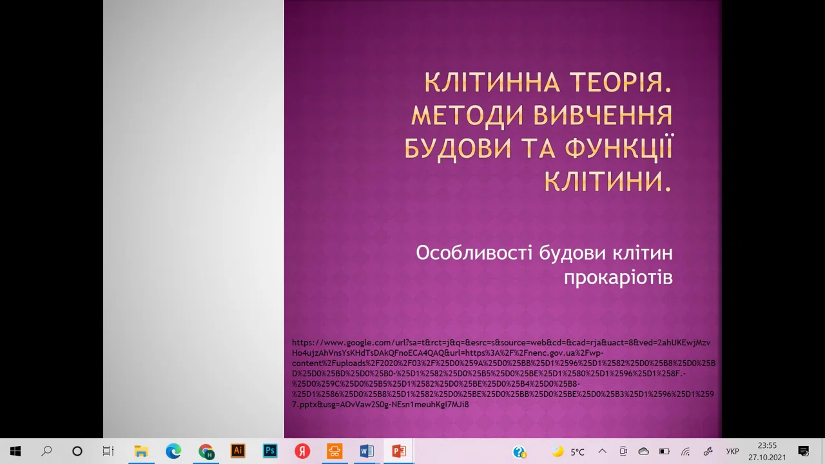
Task: Click the Meet Now camera tray icon
Action: click(623, 451)
